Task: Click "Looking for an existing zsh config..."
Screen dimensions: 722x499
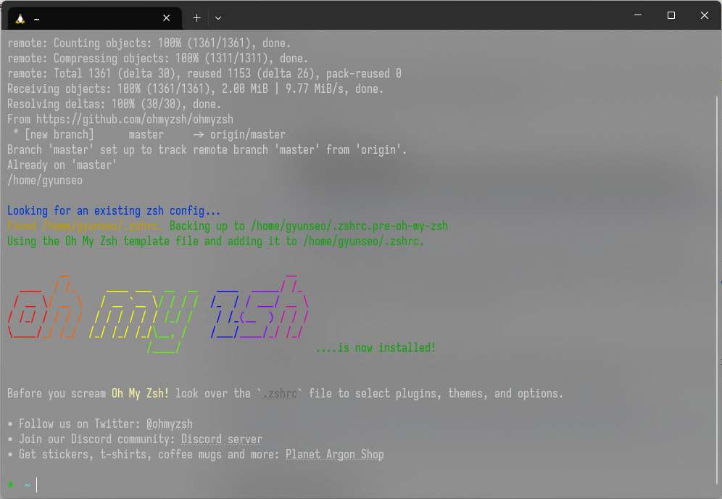Action: [x=114, y=210]
